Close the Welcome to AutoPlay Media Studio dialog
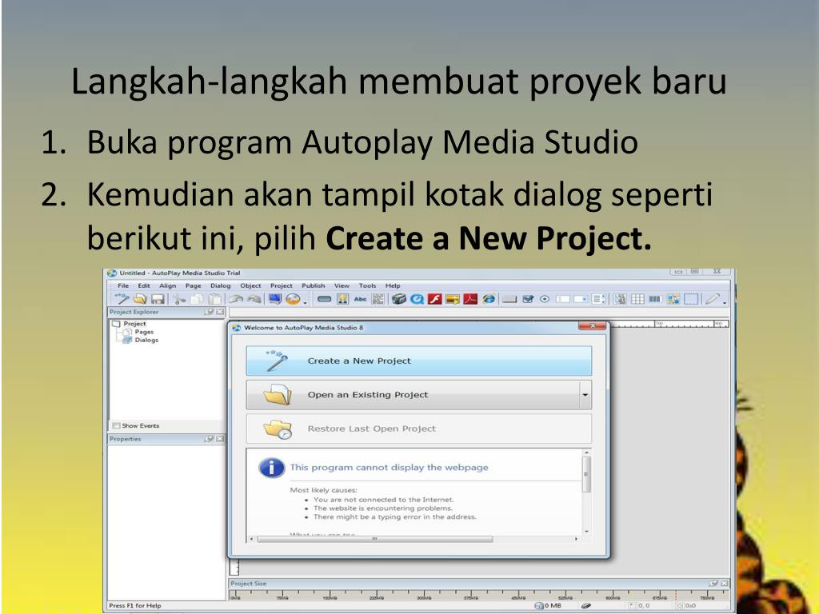This screenshot has width=819, height=614. [593, 326]
